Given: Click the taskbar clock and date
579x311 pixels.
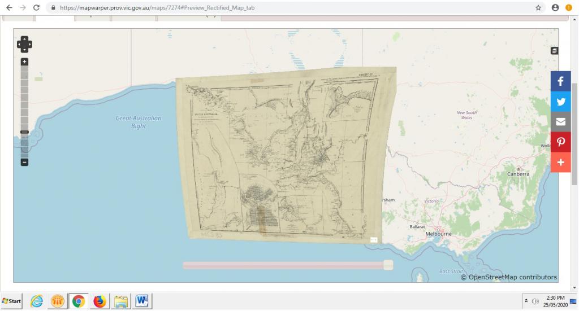Looking at the screenshot, I should pyautogui.click(x=555, y=301).
